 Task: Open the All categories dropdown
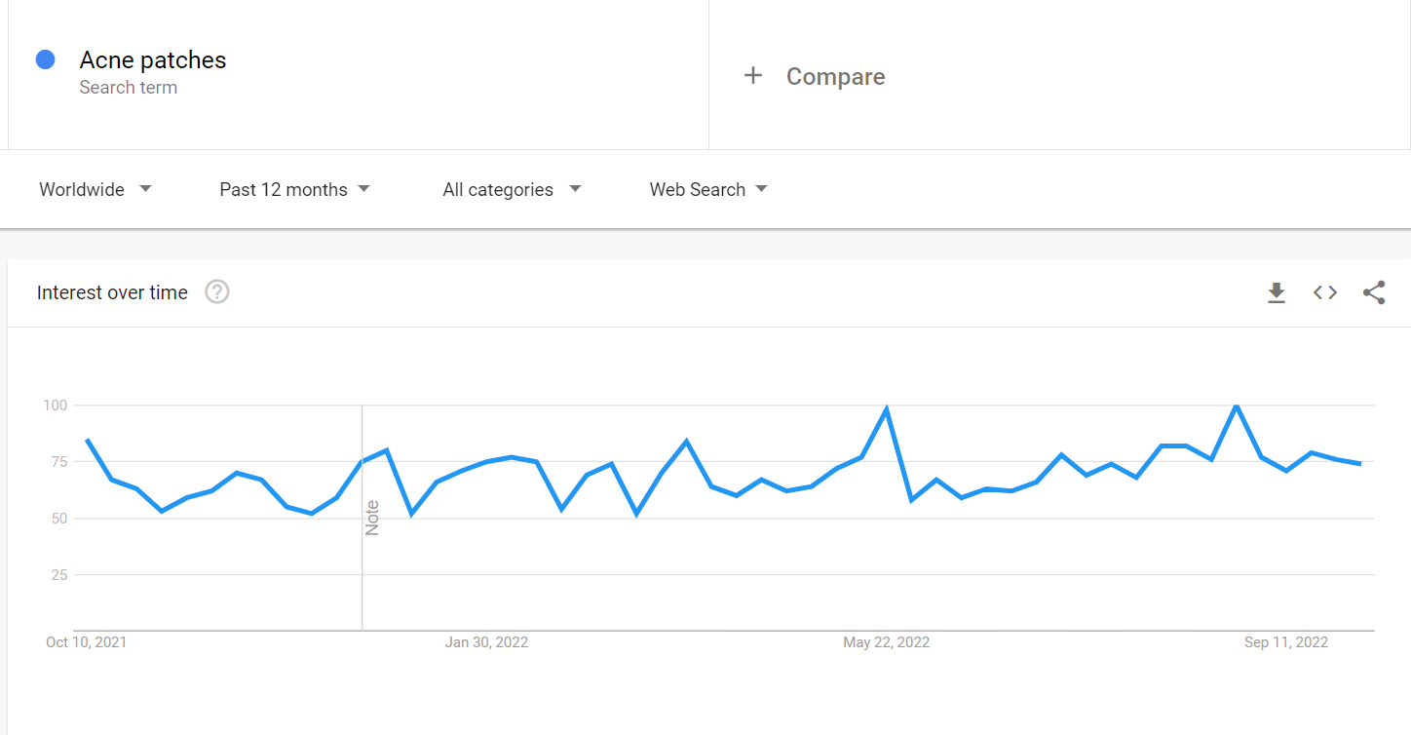512,189
